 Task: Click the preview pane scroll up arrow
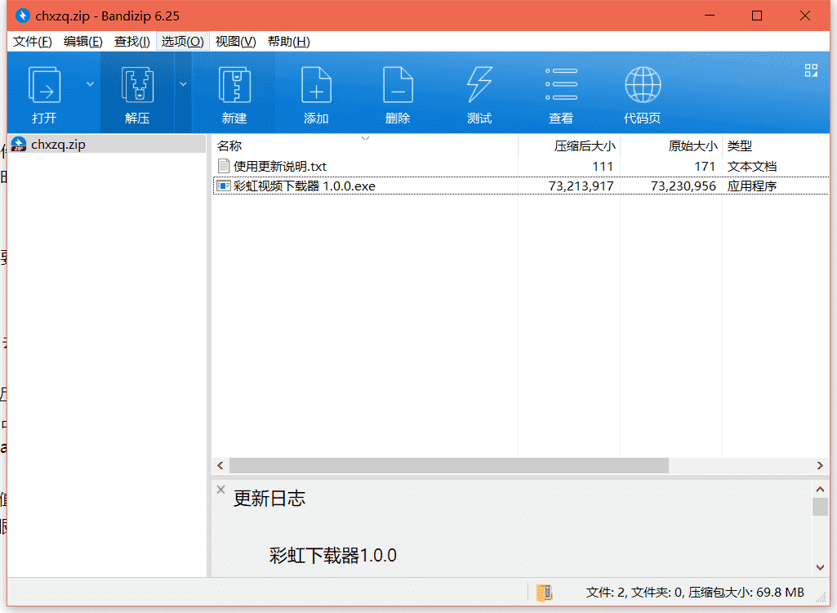pyautogui.click(x=821, y=489)
